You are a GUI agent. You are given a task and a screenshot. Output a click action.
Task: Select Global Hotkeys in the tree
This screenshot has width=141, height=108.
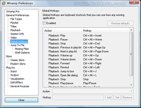click(19, 41)
